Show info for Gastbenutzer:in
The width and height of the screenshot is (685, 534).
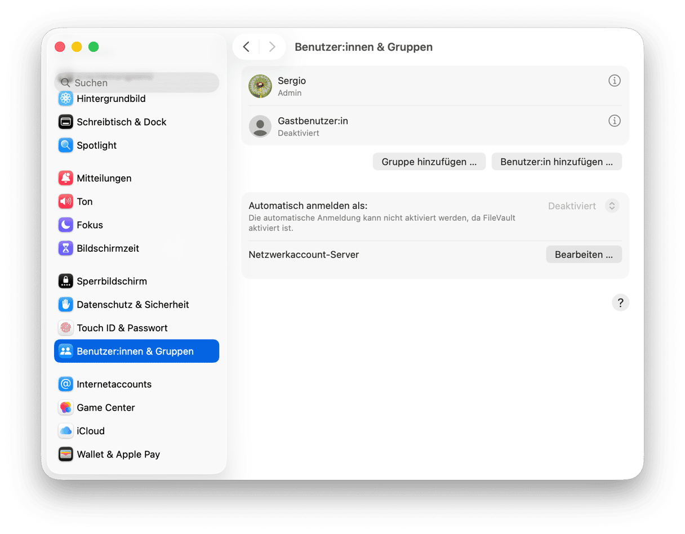point(615,121)
